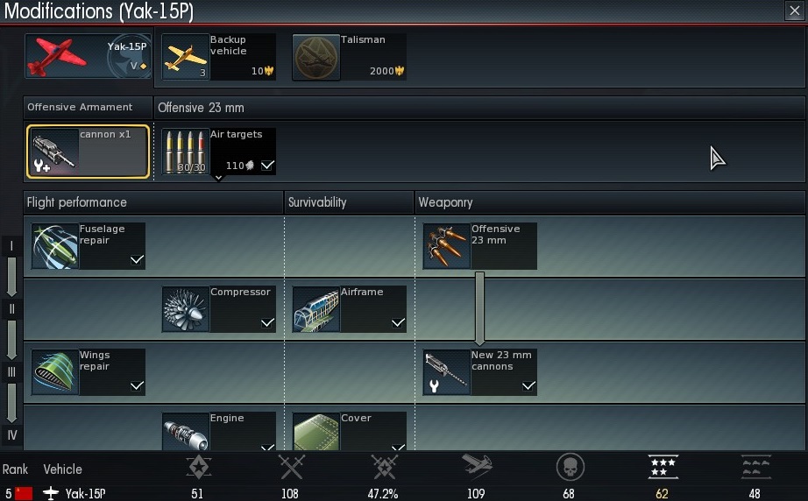
Task: Purchase the Backup vehicle for 10
Action: (218, 57)
